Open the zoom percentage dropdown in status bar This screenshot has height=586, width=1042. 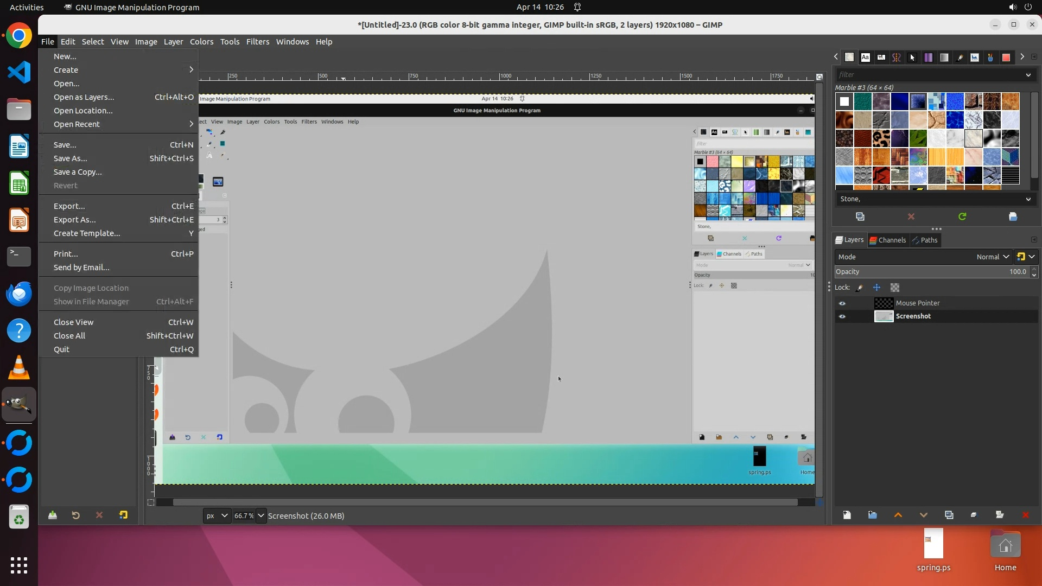(x=261, y=515)
